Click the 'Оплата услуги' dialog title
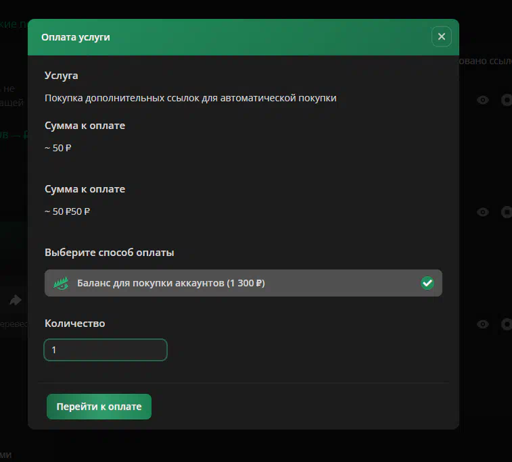The image size is (512, 462). click(75, 37)
